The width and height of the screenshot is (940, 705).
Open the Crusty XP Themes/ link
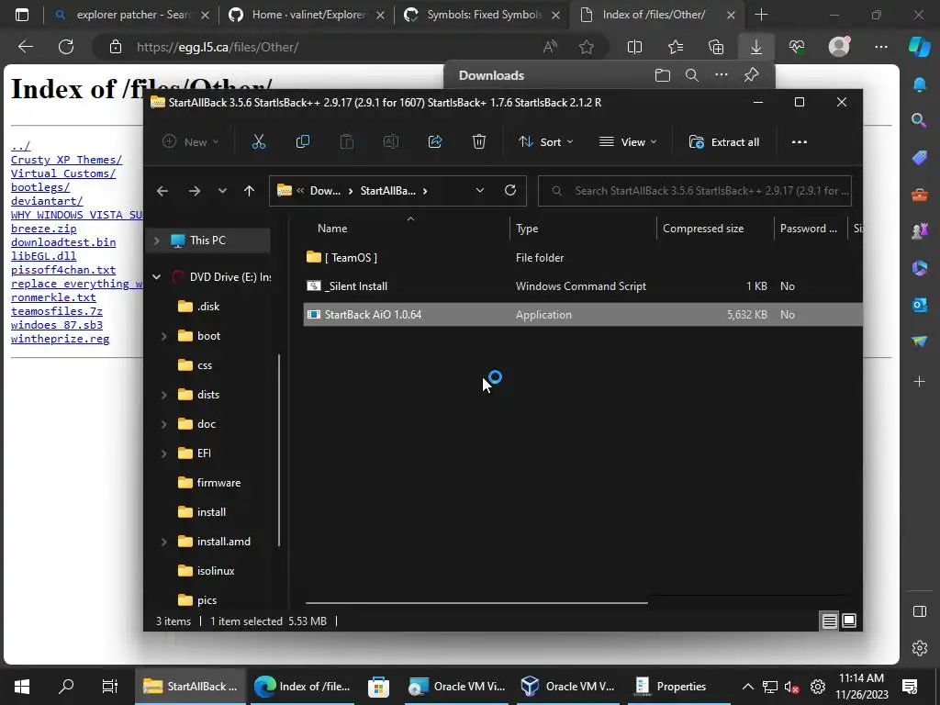[x=66, y=160]
